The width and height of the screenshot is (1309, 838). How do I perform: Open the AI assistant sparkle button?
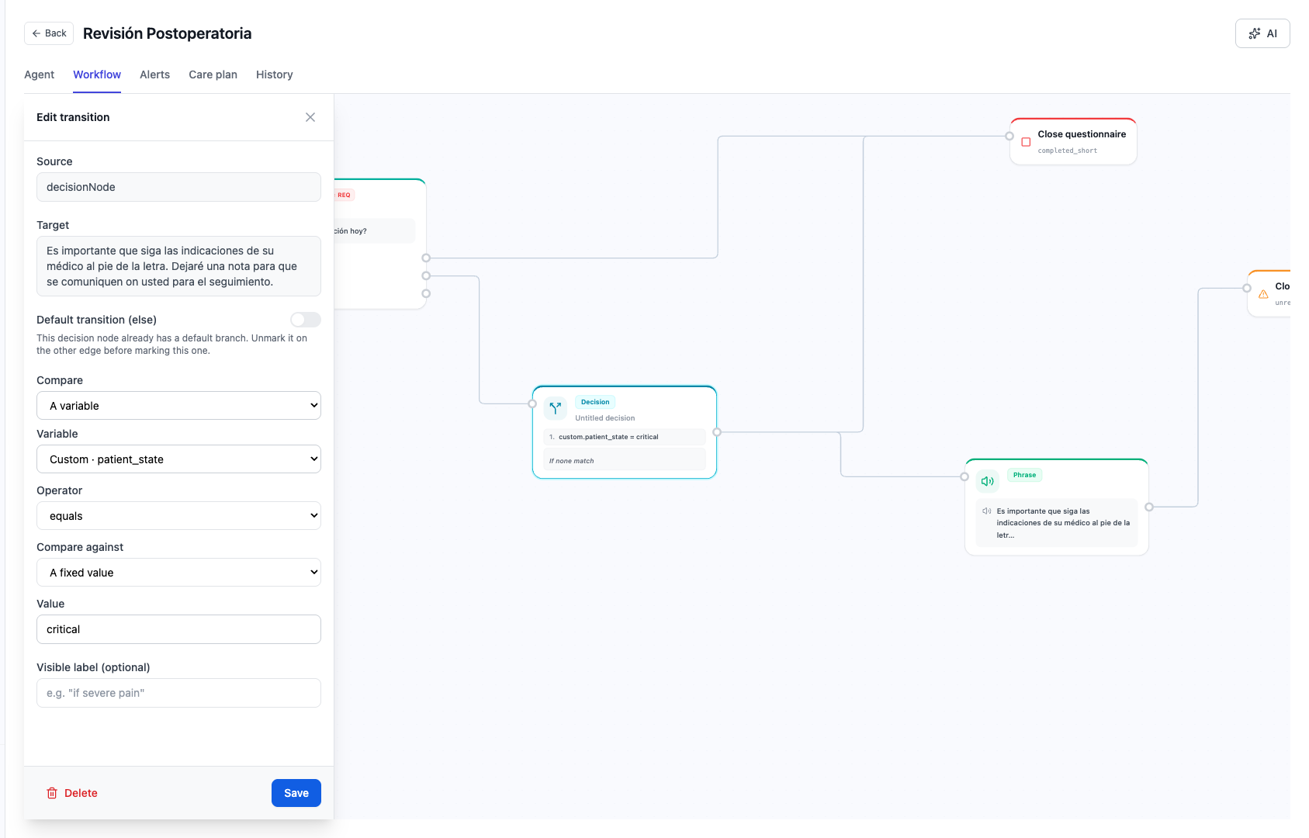click(1262, 33)
